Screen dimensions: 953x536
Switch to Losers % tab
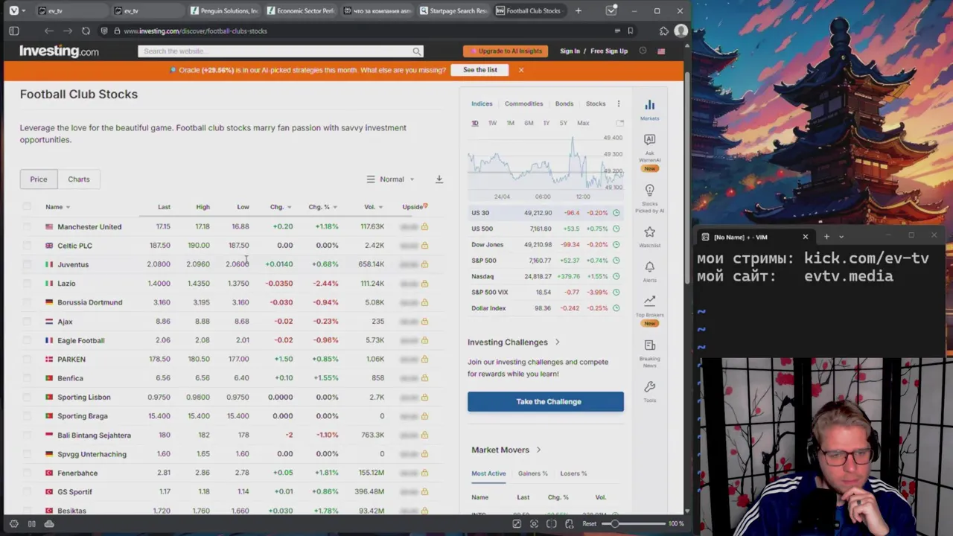[x=573, y=473]
